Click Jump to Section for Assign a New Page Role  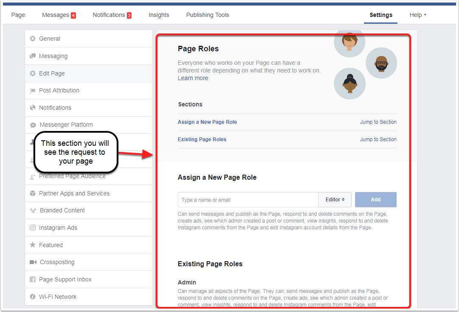coord(378,122)
